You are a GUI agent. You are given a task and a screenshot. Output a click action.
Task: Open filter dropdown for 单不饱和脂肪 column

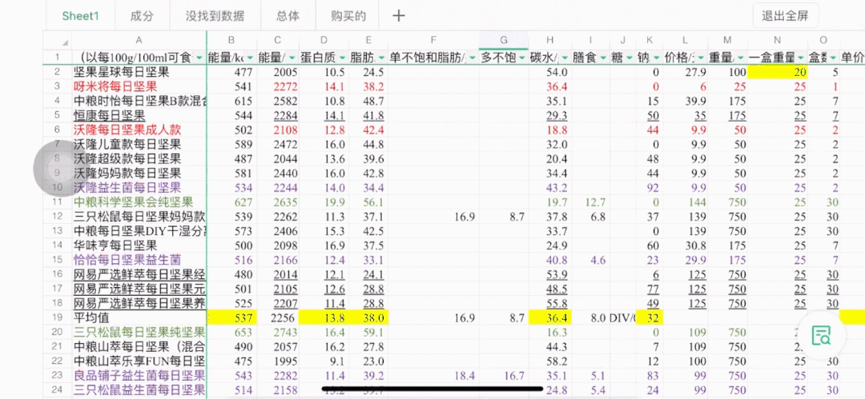point(473,58)
